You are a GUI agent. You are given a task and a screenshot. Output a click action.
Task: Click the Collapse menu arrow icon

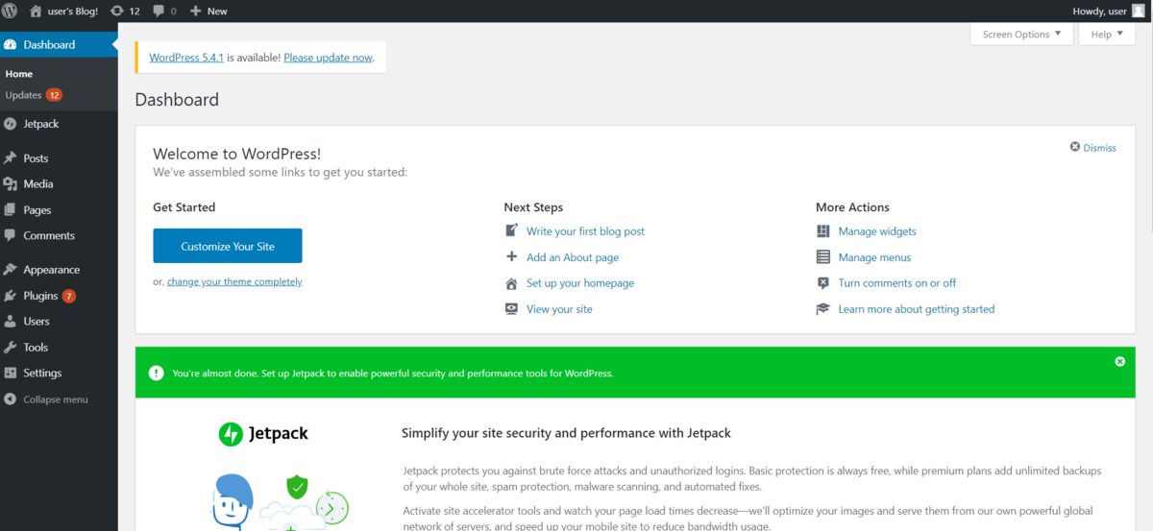coord(11,398)
